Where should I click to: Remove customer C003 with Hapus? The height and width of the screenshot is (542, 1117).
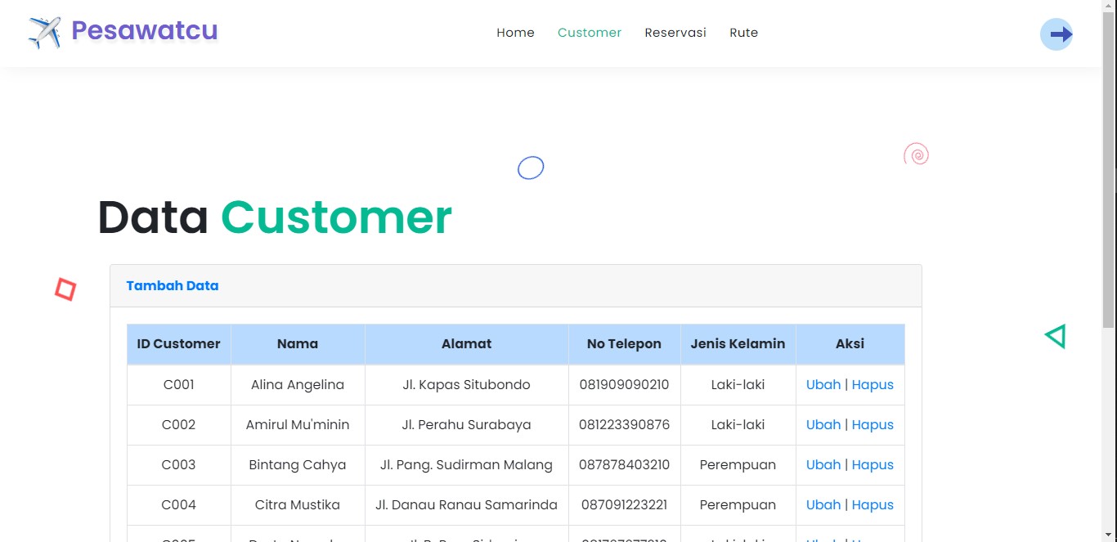click(873, 465)
